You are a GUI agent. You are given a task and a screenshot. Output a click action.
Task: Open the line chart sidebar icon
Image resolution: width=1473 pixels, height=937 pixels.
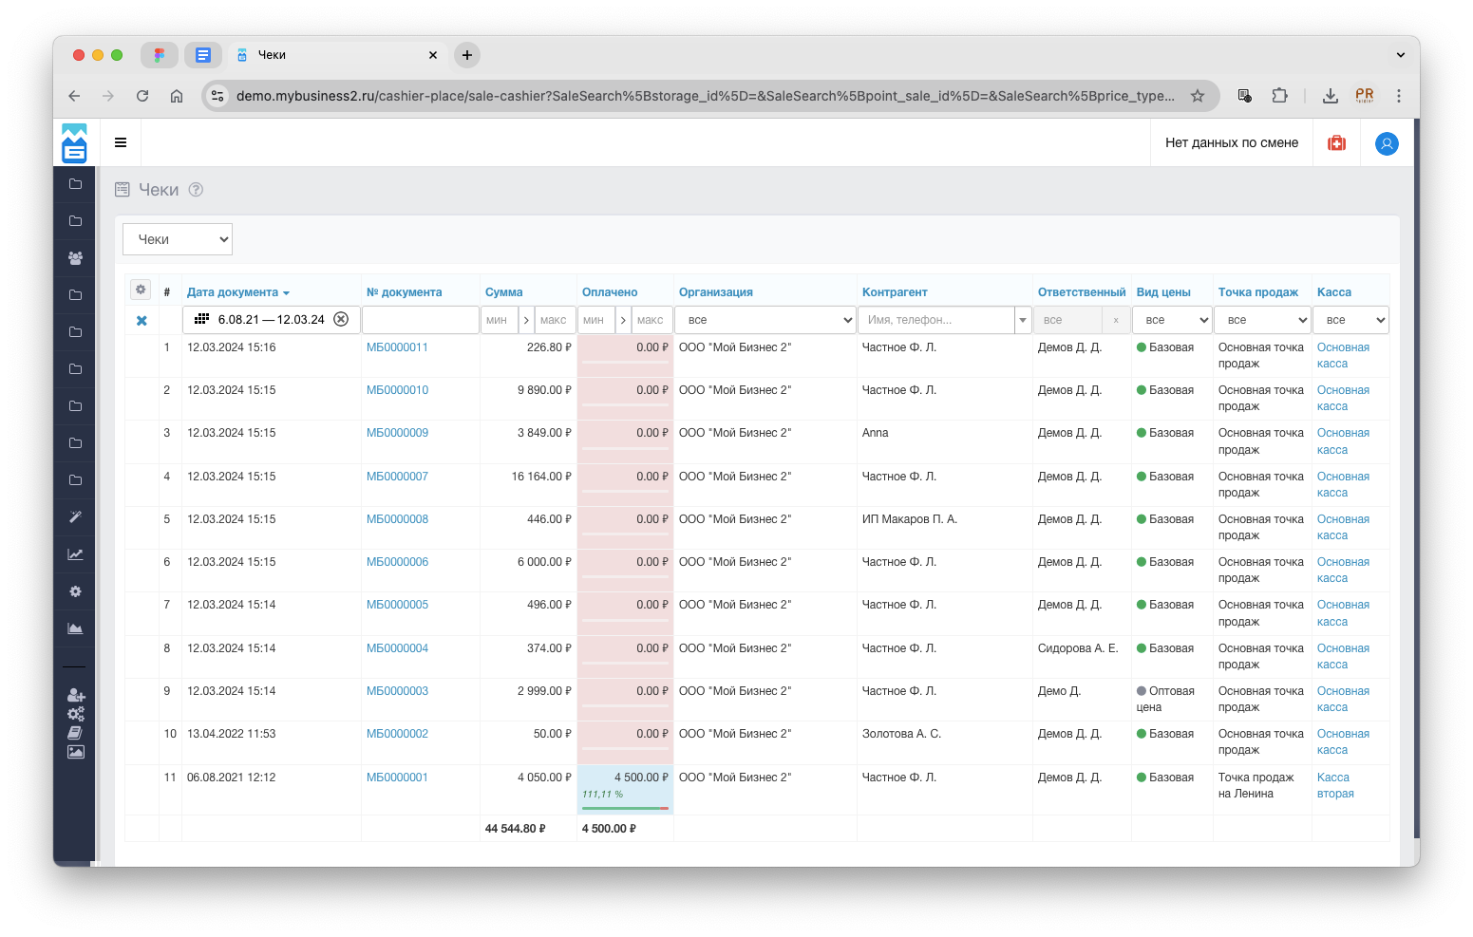(x=75, y=554)
